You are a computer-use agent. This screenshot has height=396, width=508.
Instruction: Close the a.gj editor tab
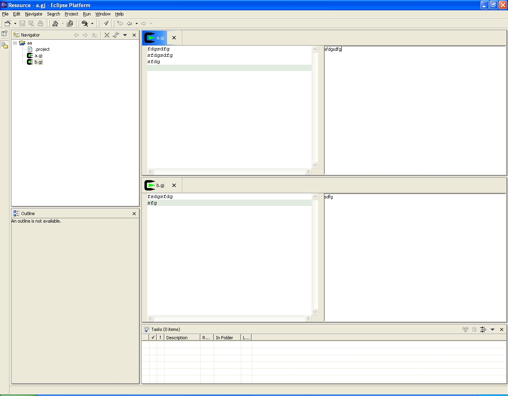pos(174,38)
